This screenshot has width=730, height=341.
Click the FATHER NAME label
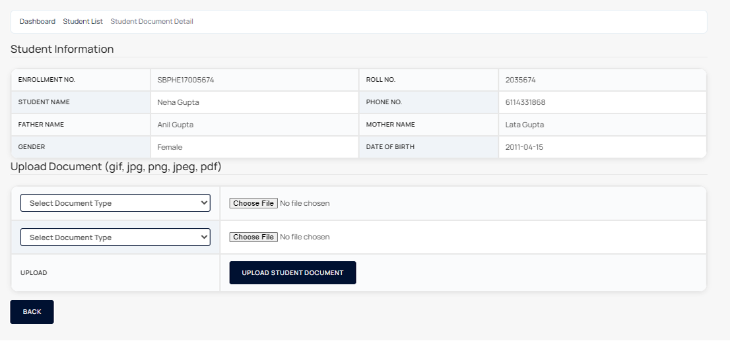click(41, 124)
